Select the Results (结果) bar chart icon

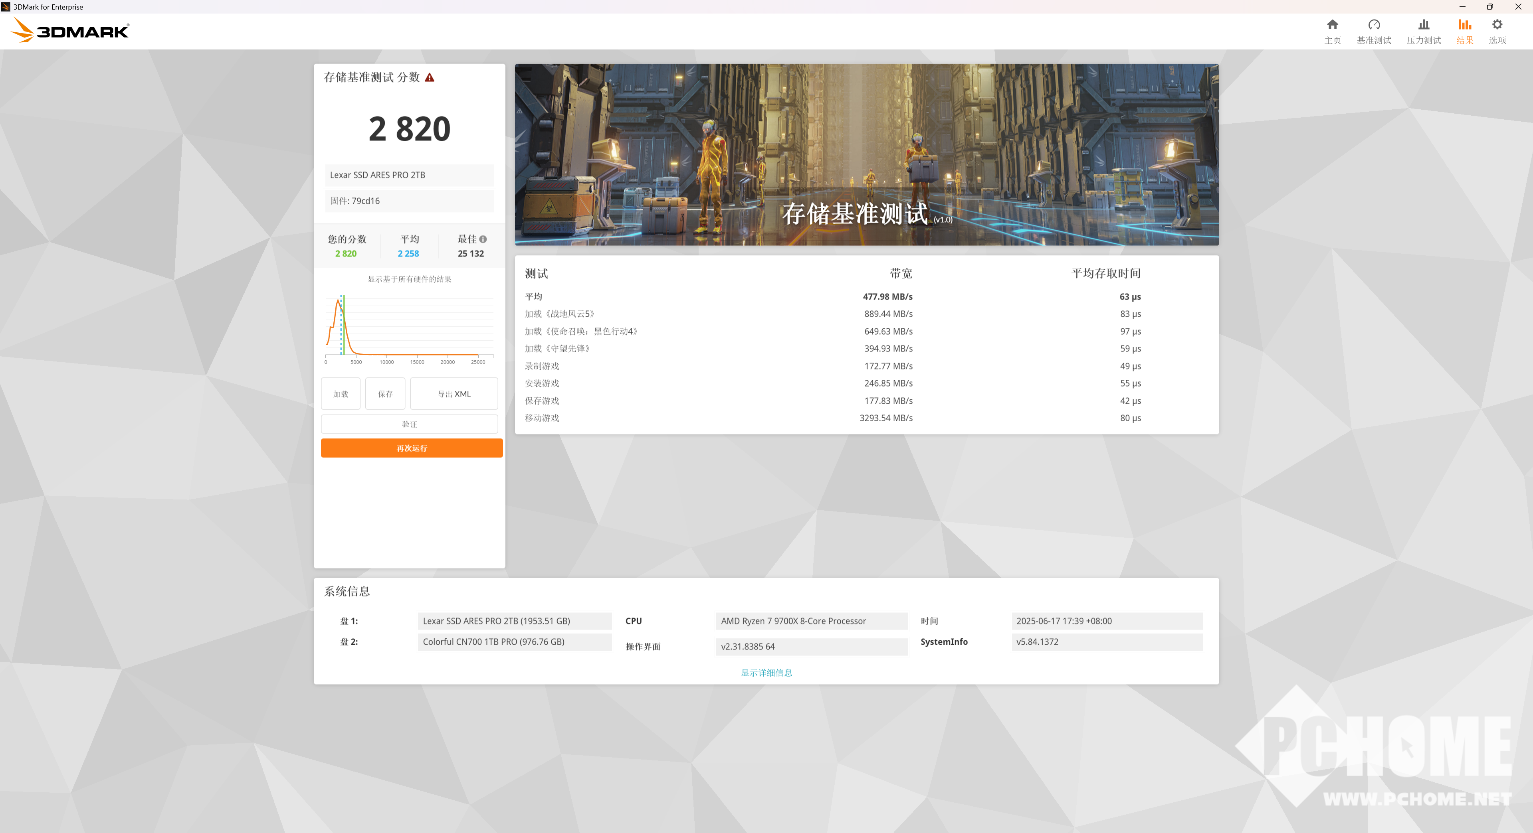(1464, 24)
